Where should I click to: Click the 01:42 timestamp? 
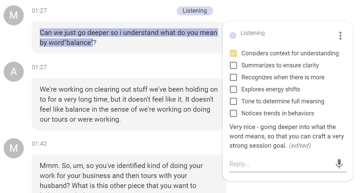tap(39, 144)
